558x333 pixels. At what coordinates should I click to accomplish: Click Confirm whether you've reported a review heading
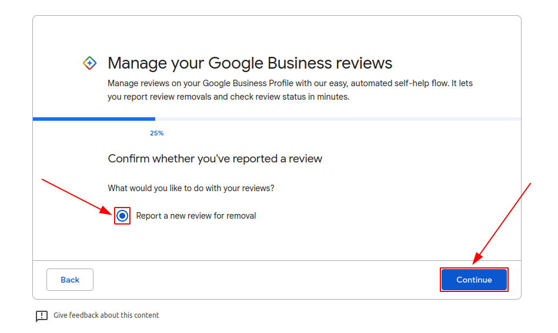click(x=215, y=159)
